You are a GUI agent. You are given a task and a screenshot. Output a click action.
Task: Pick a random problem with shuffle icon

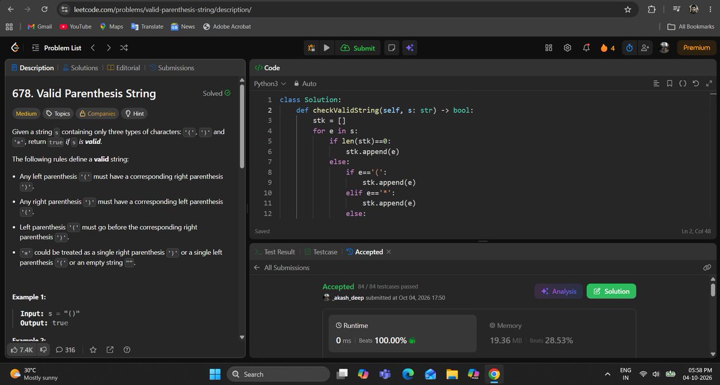[124, 48]
